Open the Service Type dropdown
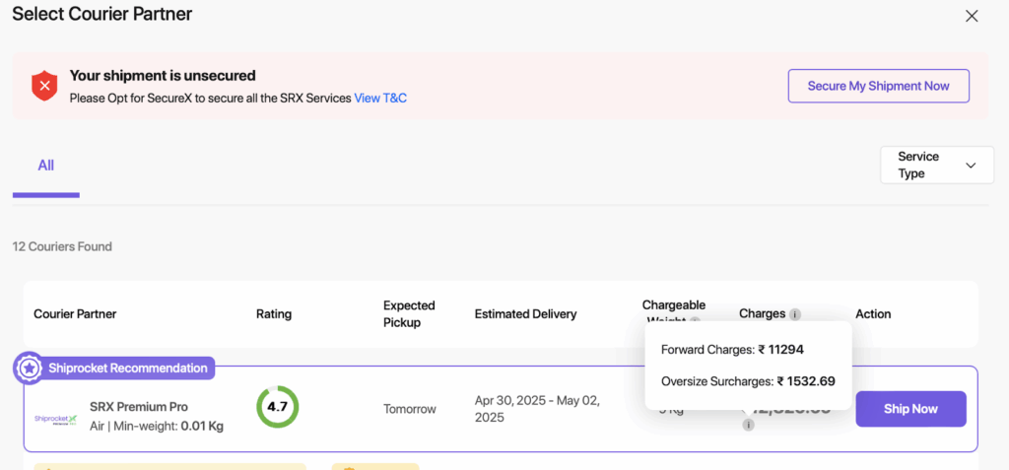The image size is (1009, 470). point(935,165)
